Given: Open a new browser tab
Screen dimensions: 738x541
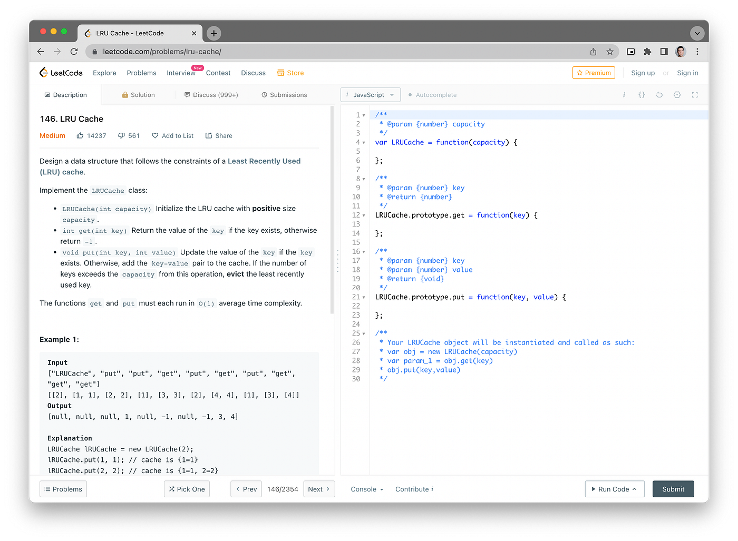Looking at the screenshot, I should point(213,33).
